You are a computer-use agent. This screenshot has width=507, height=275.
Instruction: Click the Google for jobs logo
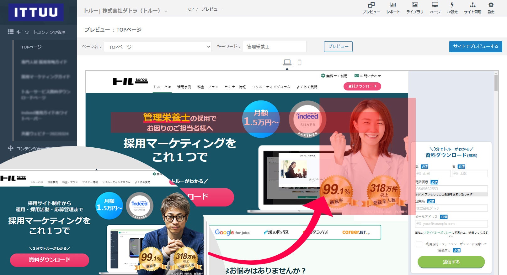point(232,232)
